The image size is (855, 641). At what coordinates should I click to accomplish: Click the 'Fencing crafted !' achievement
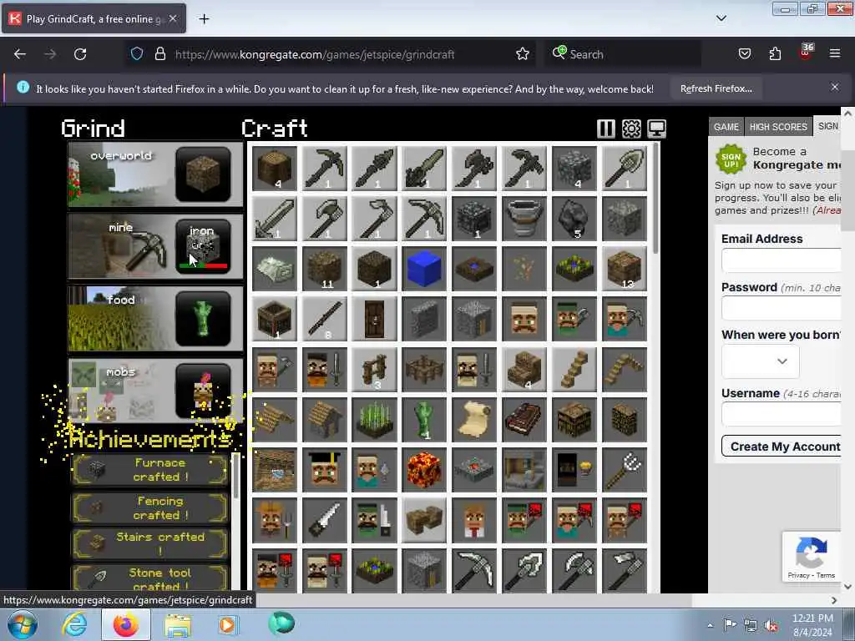(150, 507)
